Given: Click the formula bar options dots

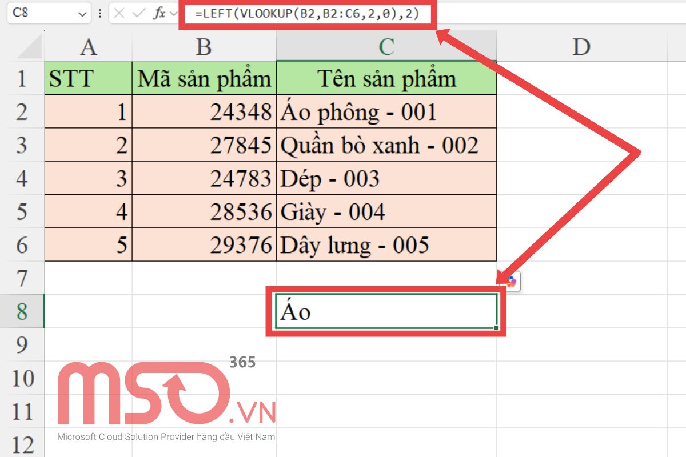Looking at the screenshot, I should [101, 13].
